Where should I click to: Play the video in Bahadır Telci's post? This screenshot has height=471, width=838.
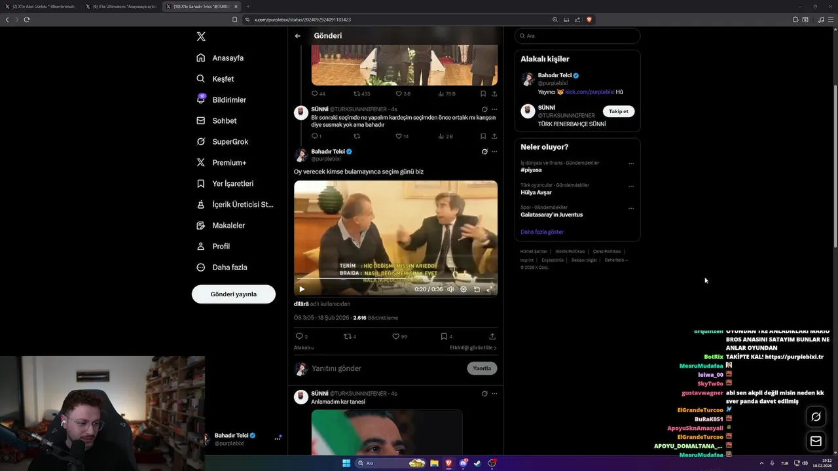(x=302, y=289)
